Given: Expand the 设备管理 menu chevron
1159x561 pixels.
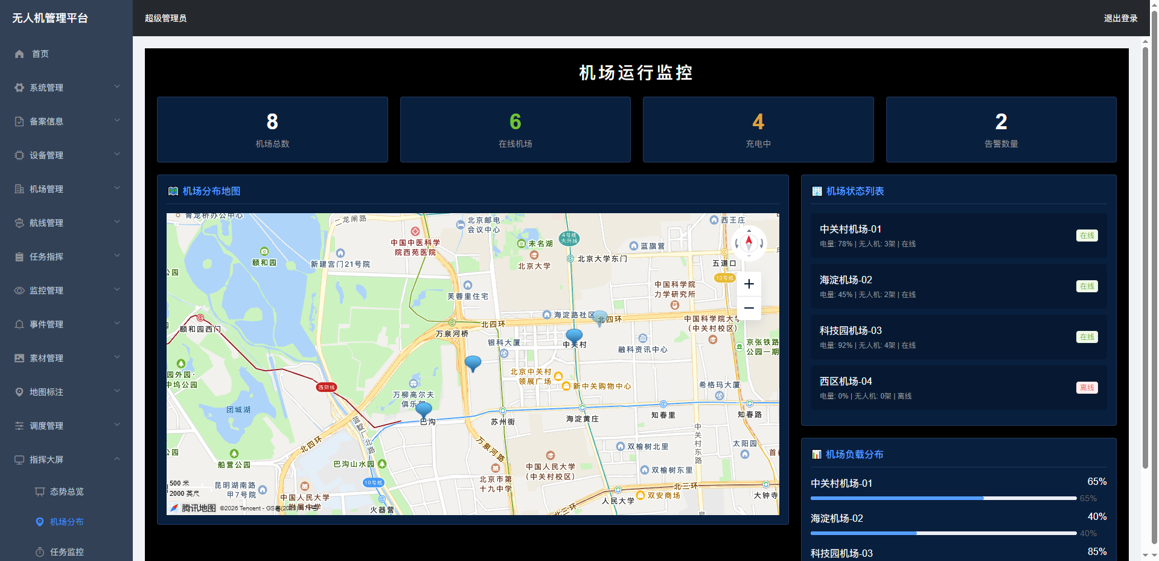Looking at the screenshot, I should 117,155.
